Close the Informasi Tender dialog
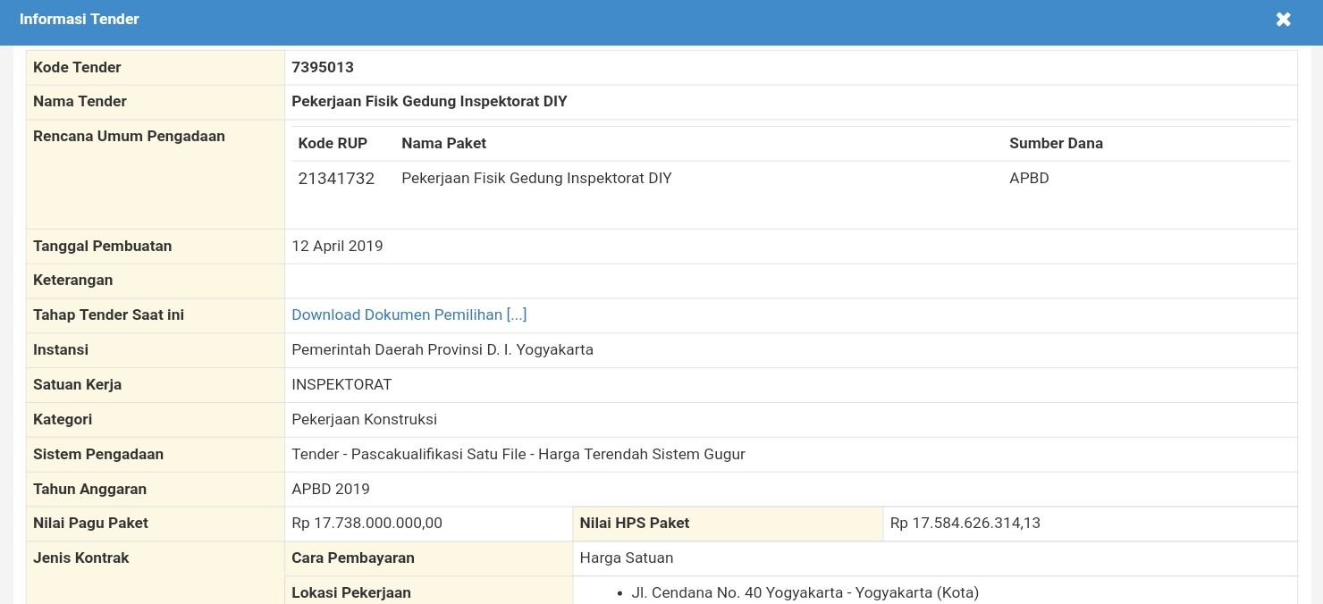The image size is (1323, 604). pyautogui.click(x=1283, y=20)
